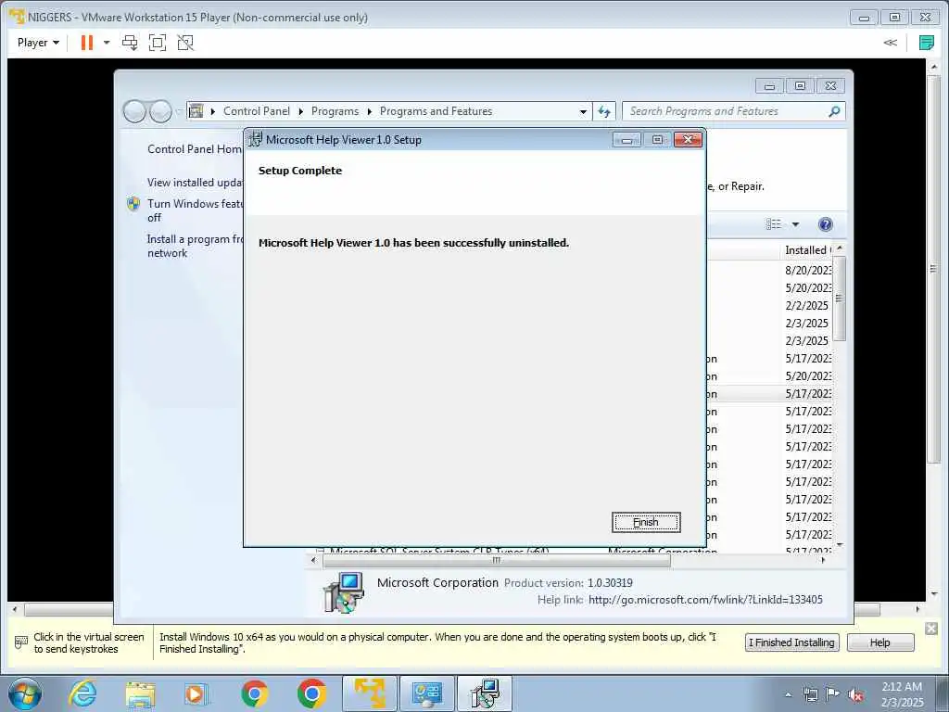Toggle VMware Unity mode icon
The width and height of the screenshot is (949, 712).
tap(185, 43)
